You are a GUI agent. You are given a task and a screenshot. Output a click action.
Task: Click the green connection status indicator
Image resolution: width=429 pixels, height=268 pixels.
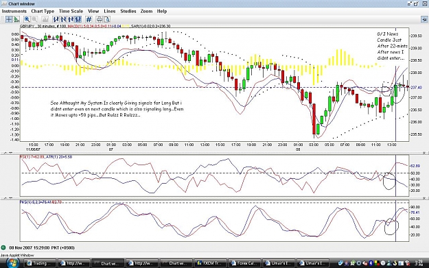click(x=3, y=248)
